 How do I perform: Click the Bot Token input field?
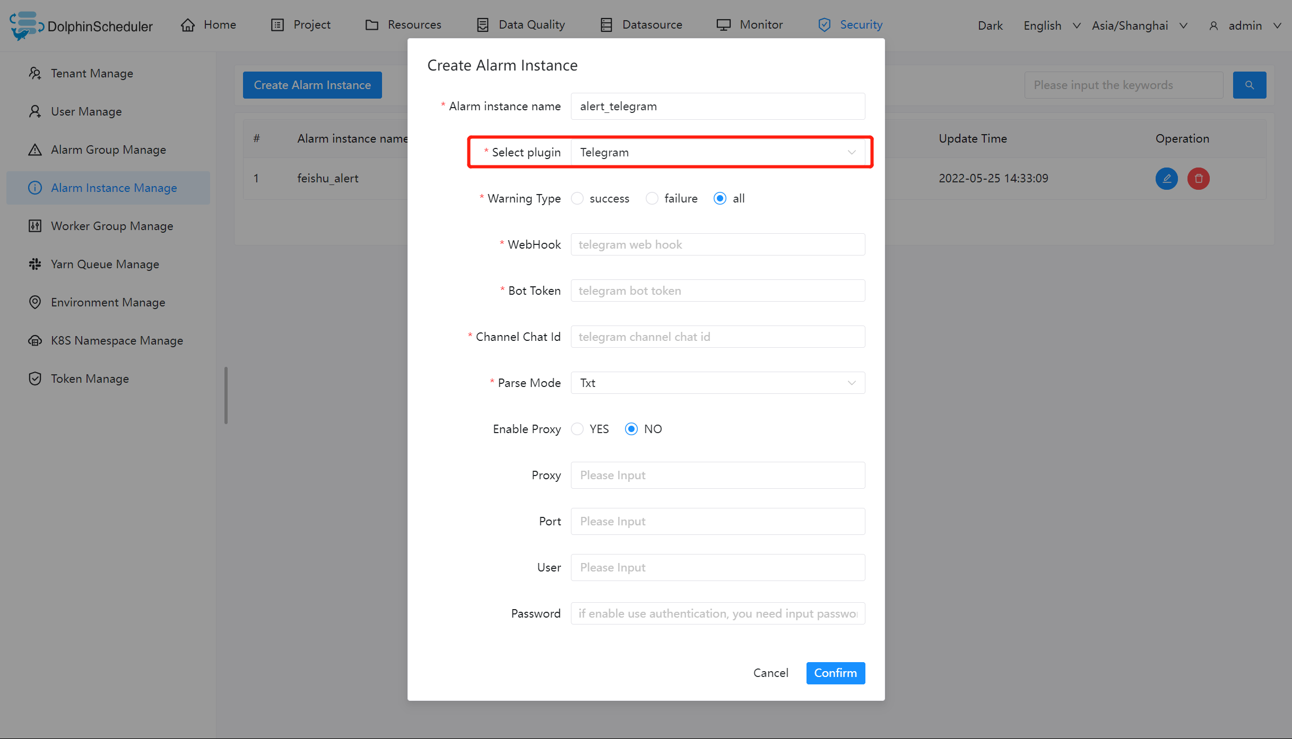click(717, 291)
